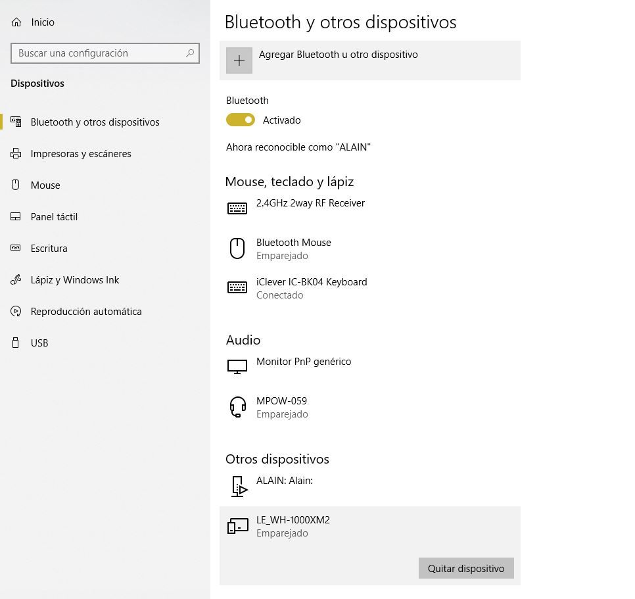Open Lápiz y Windows Ink settings
The width and height of the screenshot is (635, 599).
[x=74, y=279]
